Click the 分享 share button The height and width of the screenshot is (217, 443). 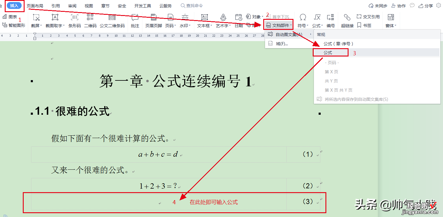(426, 6)
